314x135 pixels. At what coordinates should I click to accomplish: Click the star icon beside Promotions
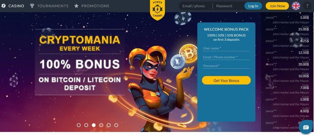[76, 6]
